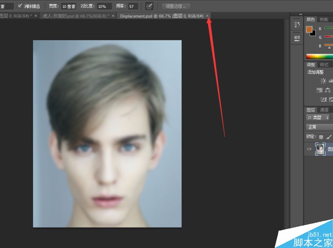This screenshot has width=333, height=248.
Task: Click the portrait image on the canvas
Action: pos(107,134)
